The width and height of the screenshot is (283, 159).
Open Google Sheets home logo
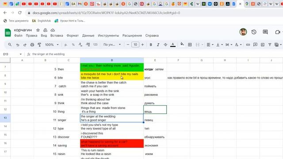coord(8,33)
